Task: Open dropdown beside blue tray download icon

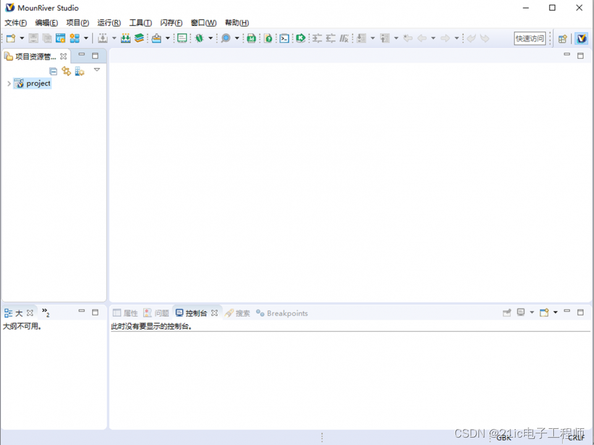Action: pos(168,38)
